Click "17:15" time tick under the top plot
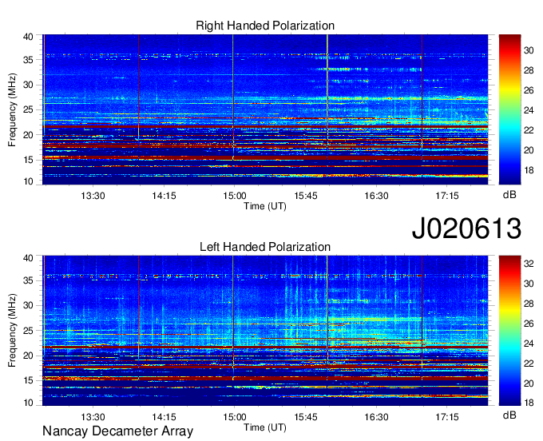 (447, 196)
